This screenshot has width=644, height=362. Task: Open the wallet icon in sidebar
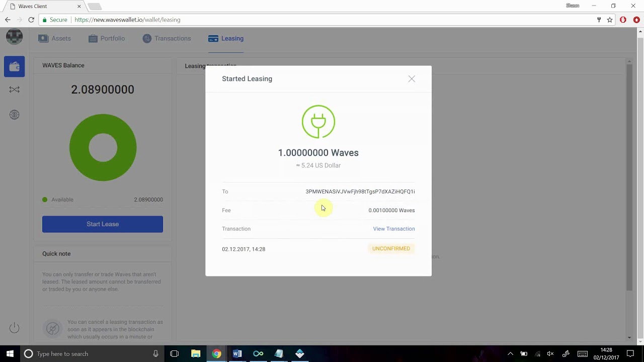click(x=14, y=66)
